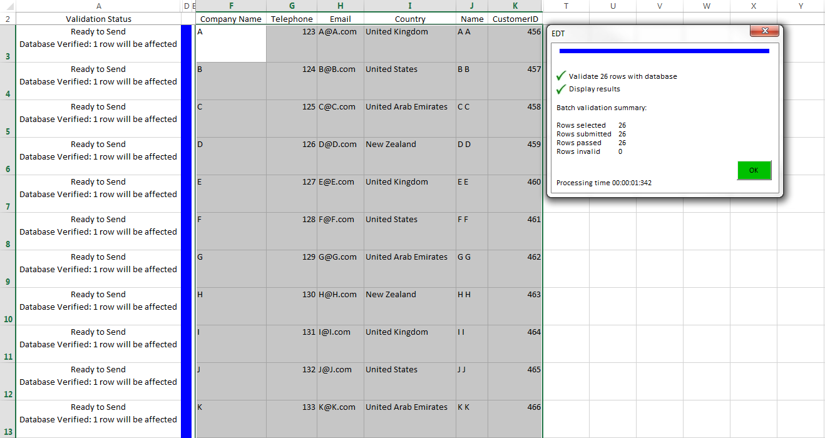Image resolution: width=825 pixels, height=438 pixels.
Task: Select column W header
Action: coord(706,6)
